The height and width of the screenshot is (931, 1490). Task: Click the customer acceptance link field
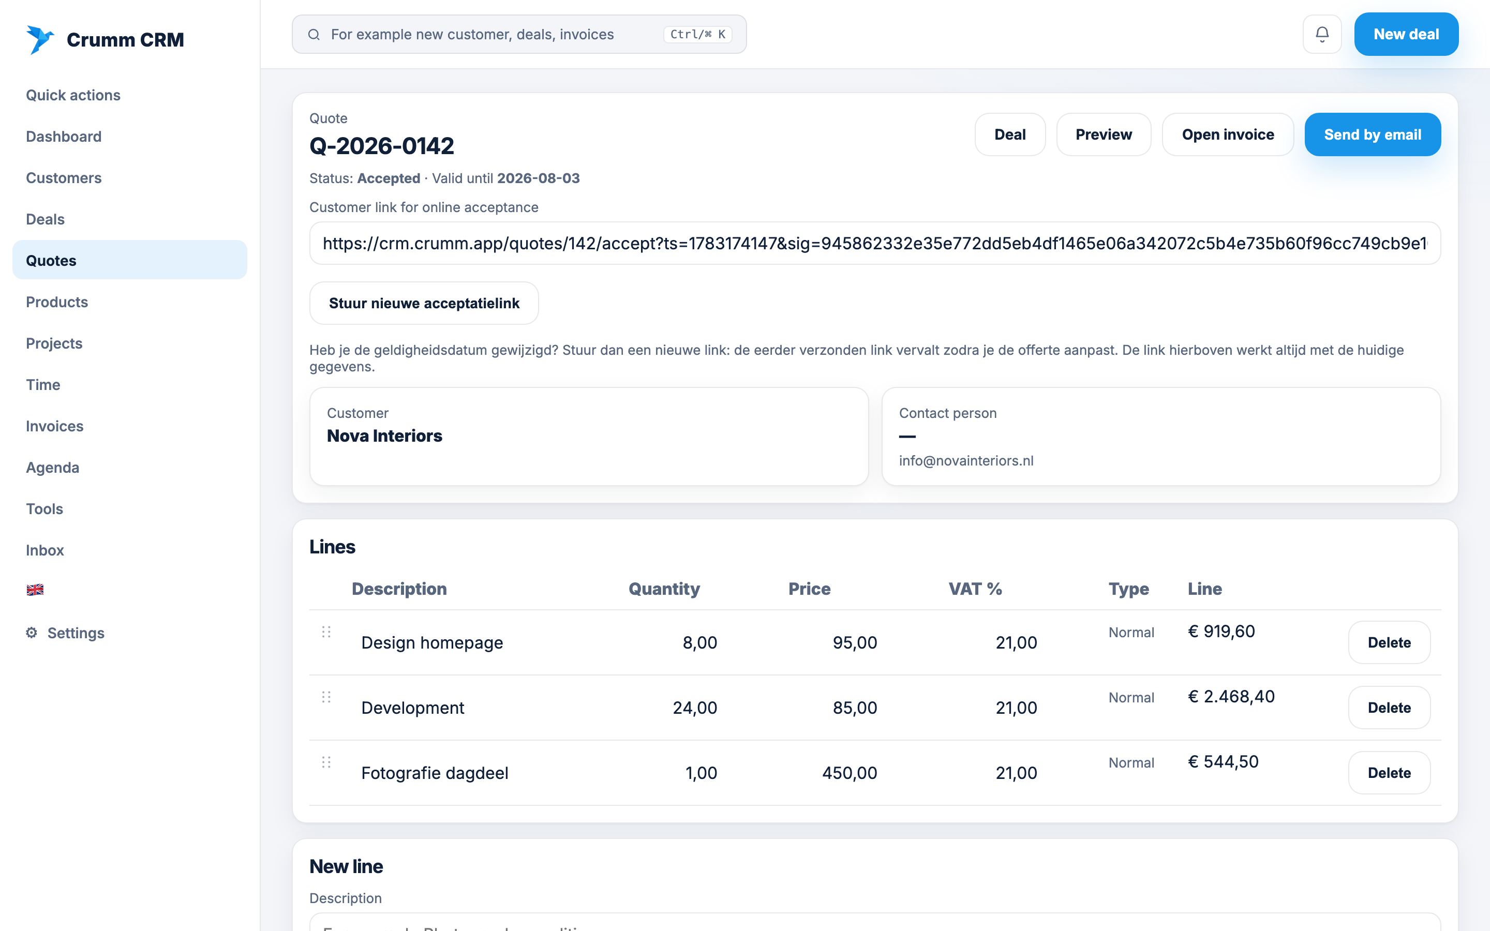875,243
